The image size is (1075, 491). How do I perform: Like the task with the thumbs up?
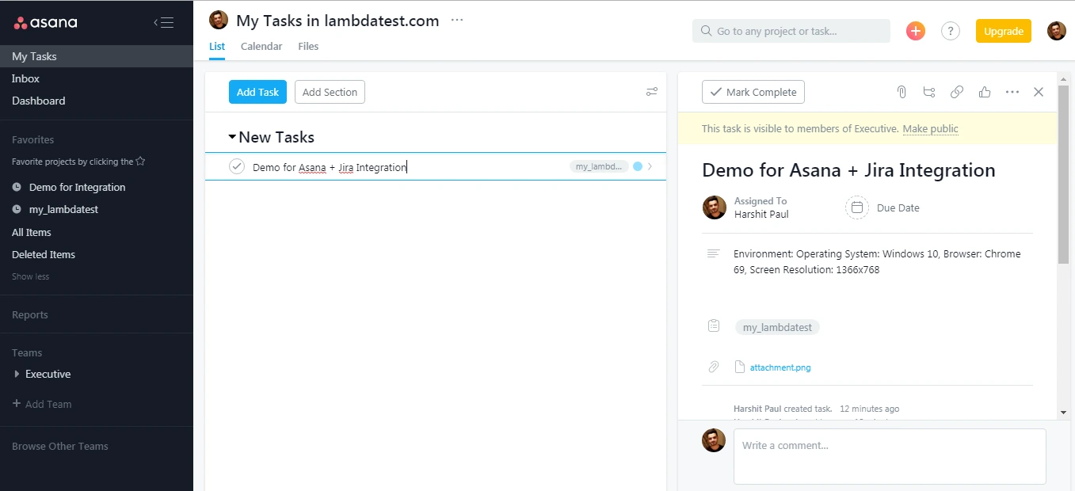coord(984,92)
